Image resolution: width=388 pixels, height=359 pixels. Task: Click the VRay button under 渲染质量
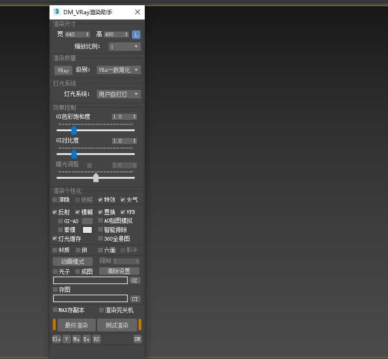[63, 70]
